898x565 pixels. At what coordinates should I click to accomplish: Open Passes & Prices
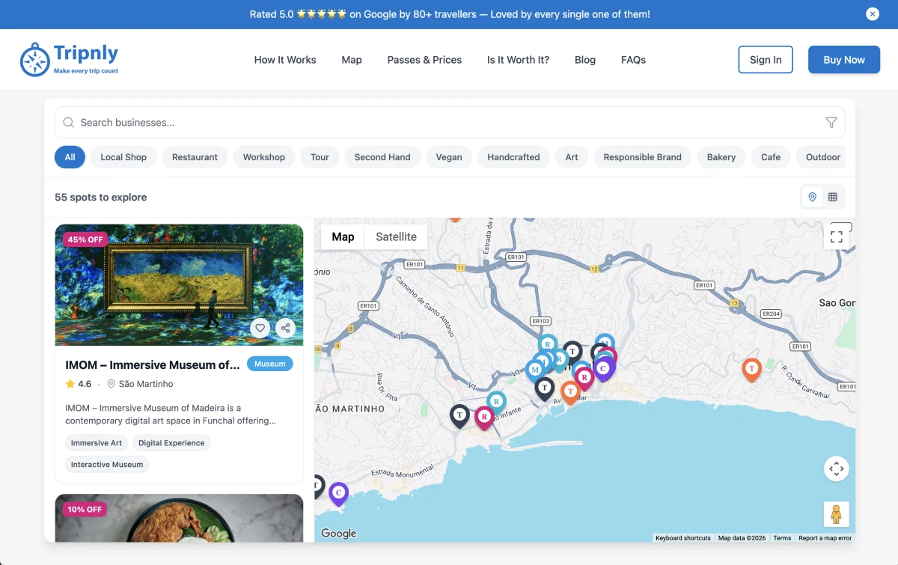pyautogui.click(x=424, y=60)
